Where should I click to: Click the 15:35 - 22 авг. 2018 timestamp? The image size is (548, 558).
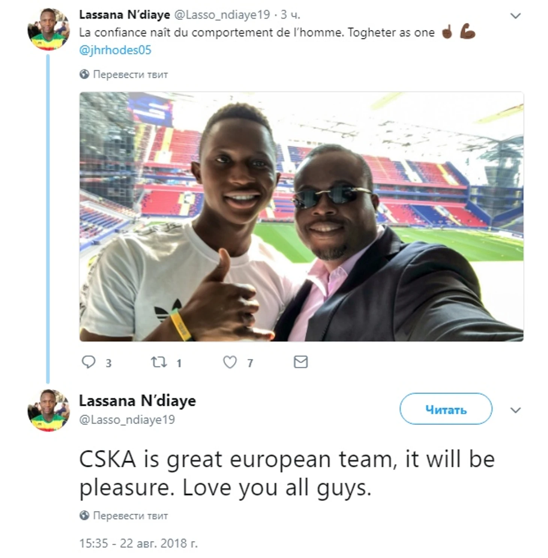point(138,543)
